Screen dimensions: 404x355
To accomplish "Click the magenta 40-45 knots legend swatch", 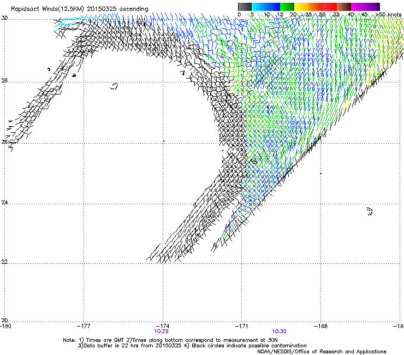I will (358, 7).
